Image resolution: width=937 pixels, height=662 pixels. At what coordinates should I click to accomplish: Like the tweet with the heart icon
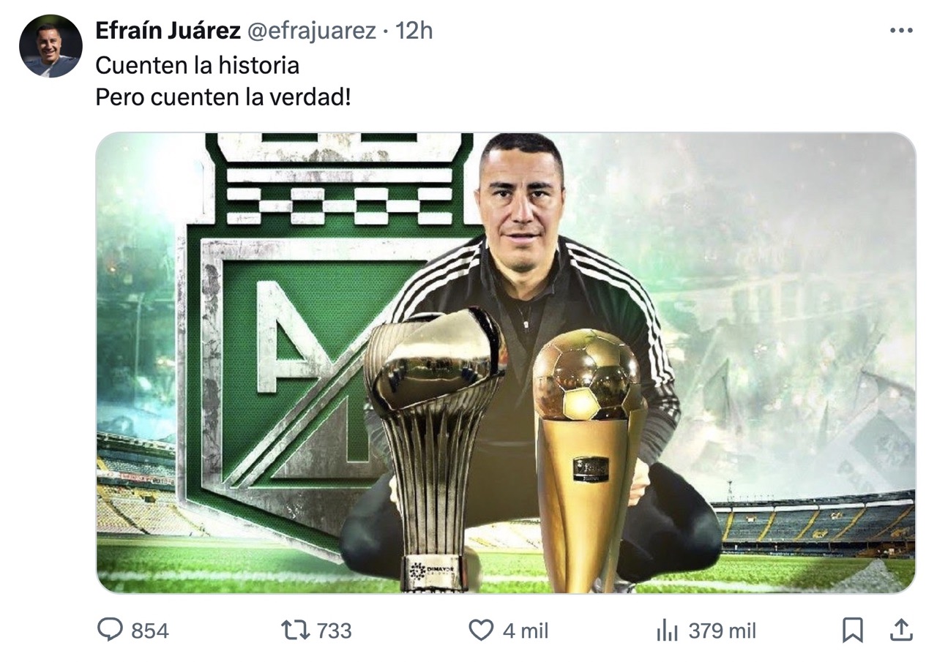[x=480, y=631]
